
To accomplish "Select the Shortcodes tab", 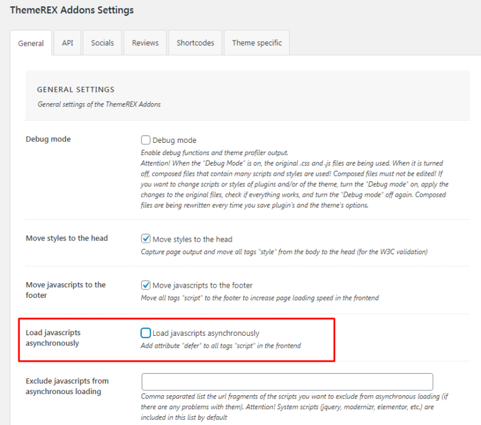I will 195,43.
